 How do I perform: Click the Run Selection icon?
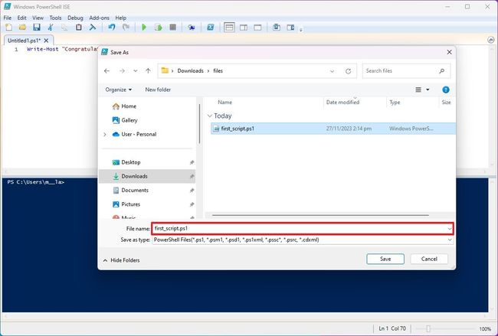(x=158, y=28)
